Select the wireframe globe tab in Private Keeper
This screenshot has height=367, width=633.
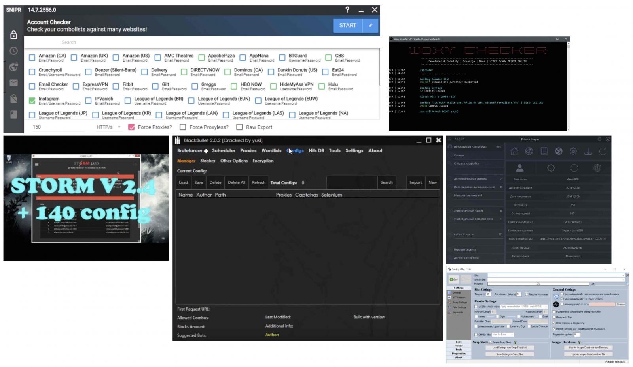(597, 168)
